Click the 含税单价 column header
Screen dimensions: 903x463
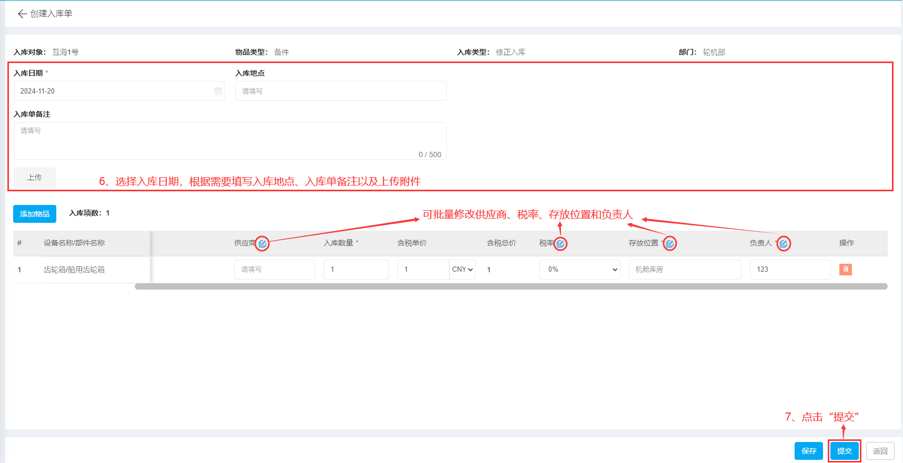[412, 243]
